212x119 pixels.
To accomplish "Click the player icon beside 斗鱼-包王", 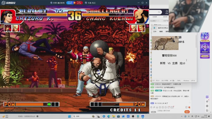I will pos(86,3).
